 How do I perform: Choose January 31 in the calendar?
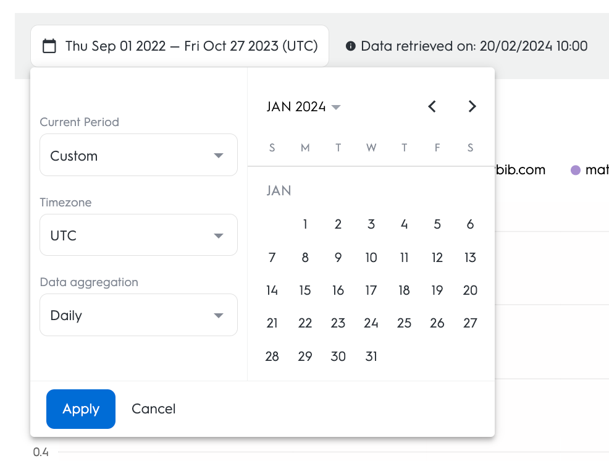pos(371,357)
